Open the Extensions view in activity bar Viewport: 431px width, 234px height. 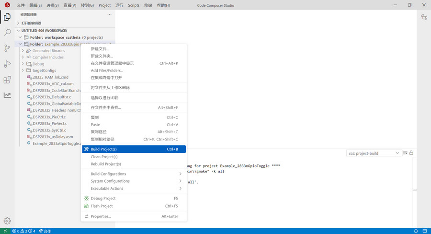tap(7, 80)
